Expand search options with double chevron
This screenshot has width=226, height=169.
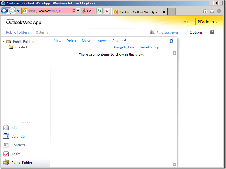(125, 40)
